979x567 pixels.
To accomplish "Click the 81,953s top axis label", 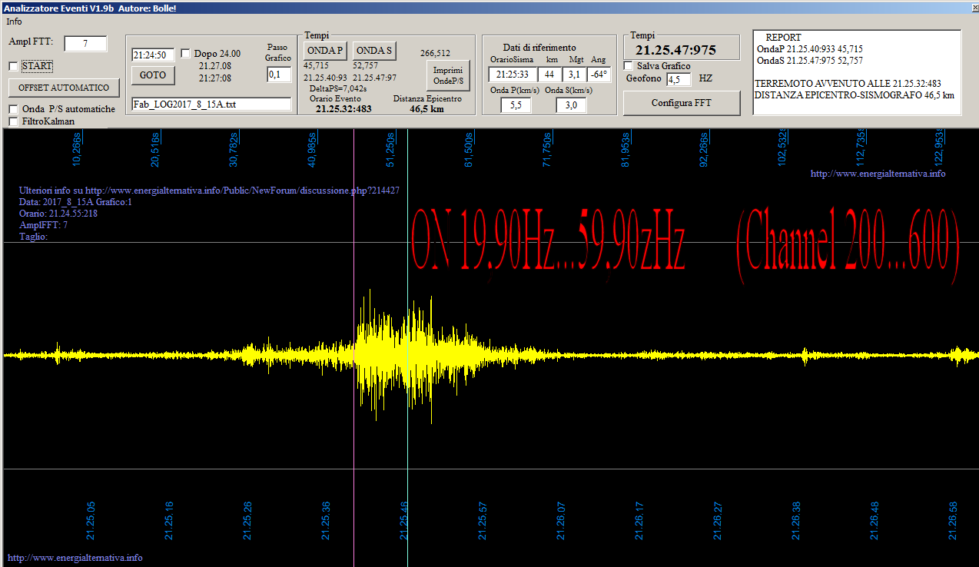I will [626, 148].
